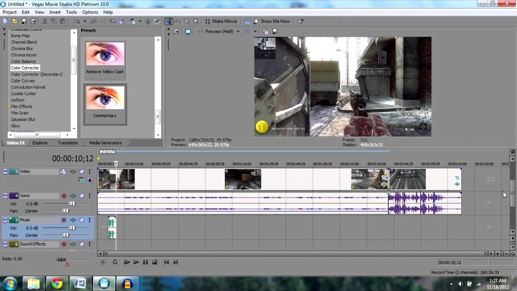Viewport: 517px width, 291px height.
Task: Open the Project menu
Action: click(x=10, y=12)
